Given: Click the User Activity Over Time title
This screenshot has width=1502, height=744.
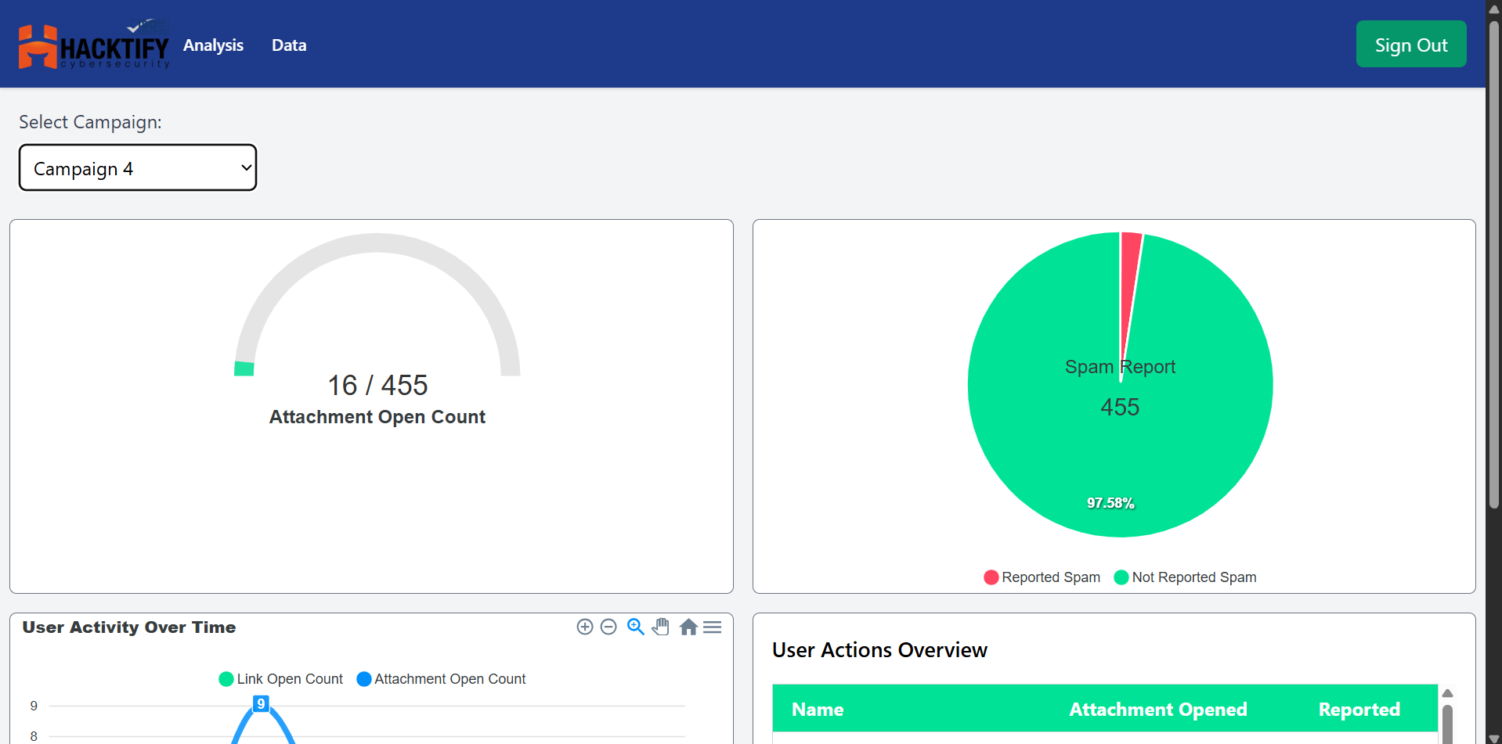Looking at the screenshot, I should coord(129,627).
